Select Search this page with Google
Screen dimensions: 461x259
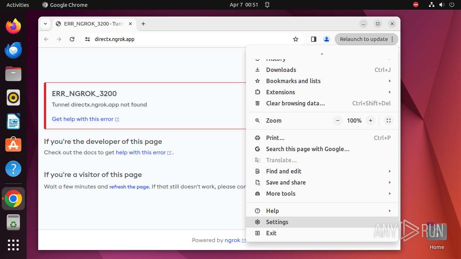tap(322, 149)
